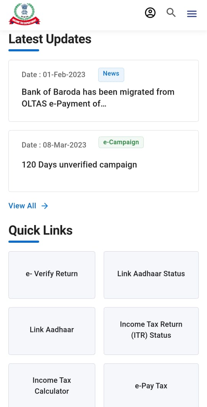Click the arrow next to View All
207x407 pixels.
tap(45, 206)
